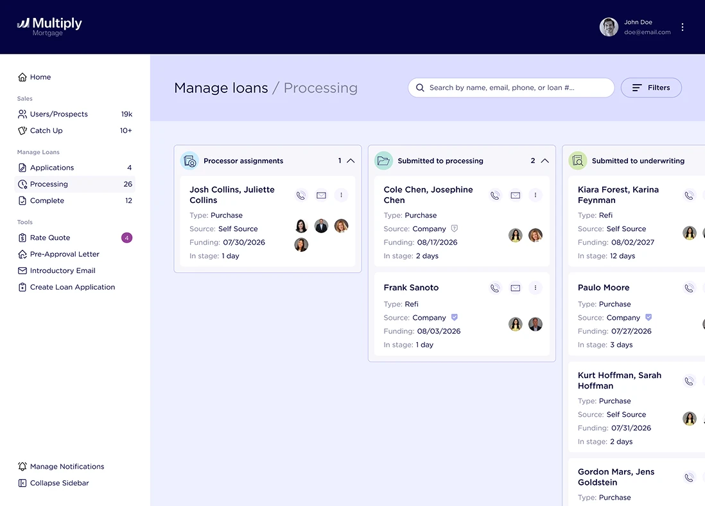Collapse the Submitted to processing column
The image size is (705, 506).
pos(545,161)
